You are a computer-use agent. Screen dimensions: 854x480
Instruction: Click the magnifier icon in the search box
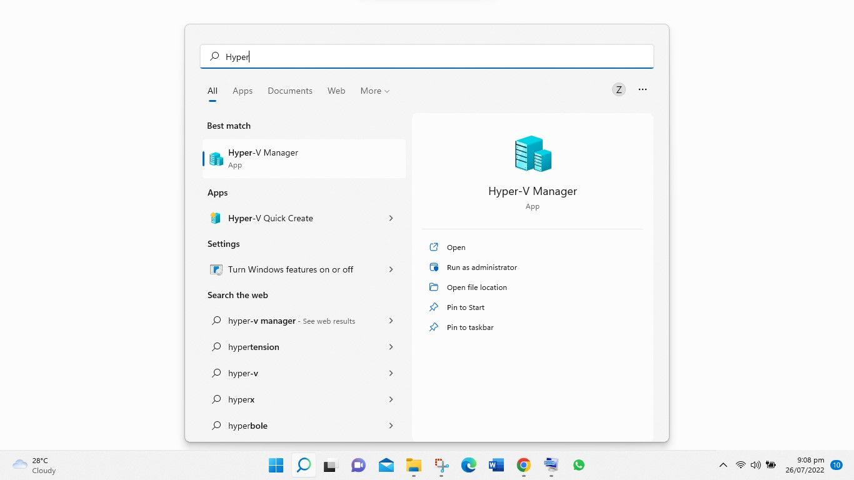pos(214,56)
